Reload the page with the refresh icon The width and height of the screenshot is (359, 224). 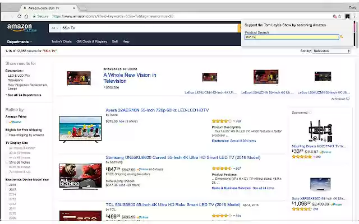coord(19,16)
